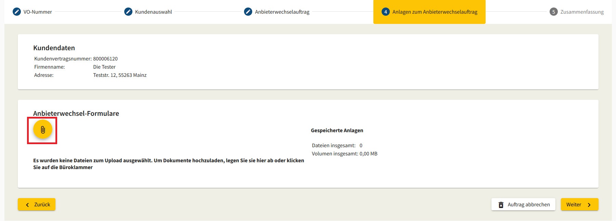Screen dimensions: 616x221
Task: Go to the VO-Nummer step
Action: (33, 12)
